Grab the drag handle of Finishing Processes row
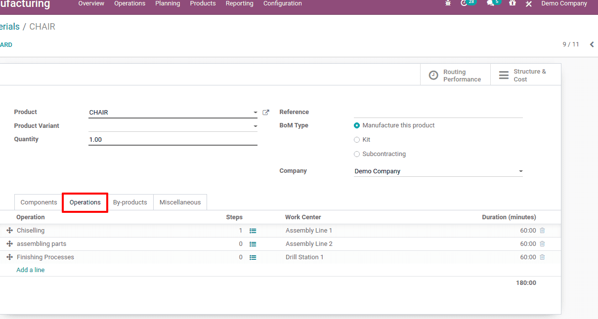This screenshot has height=319, width=598. 9,257
